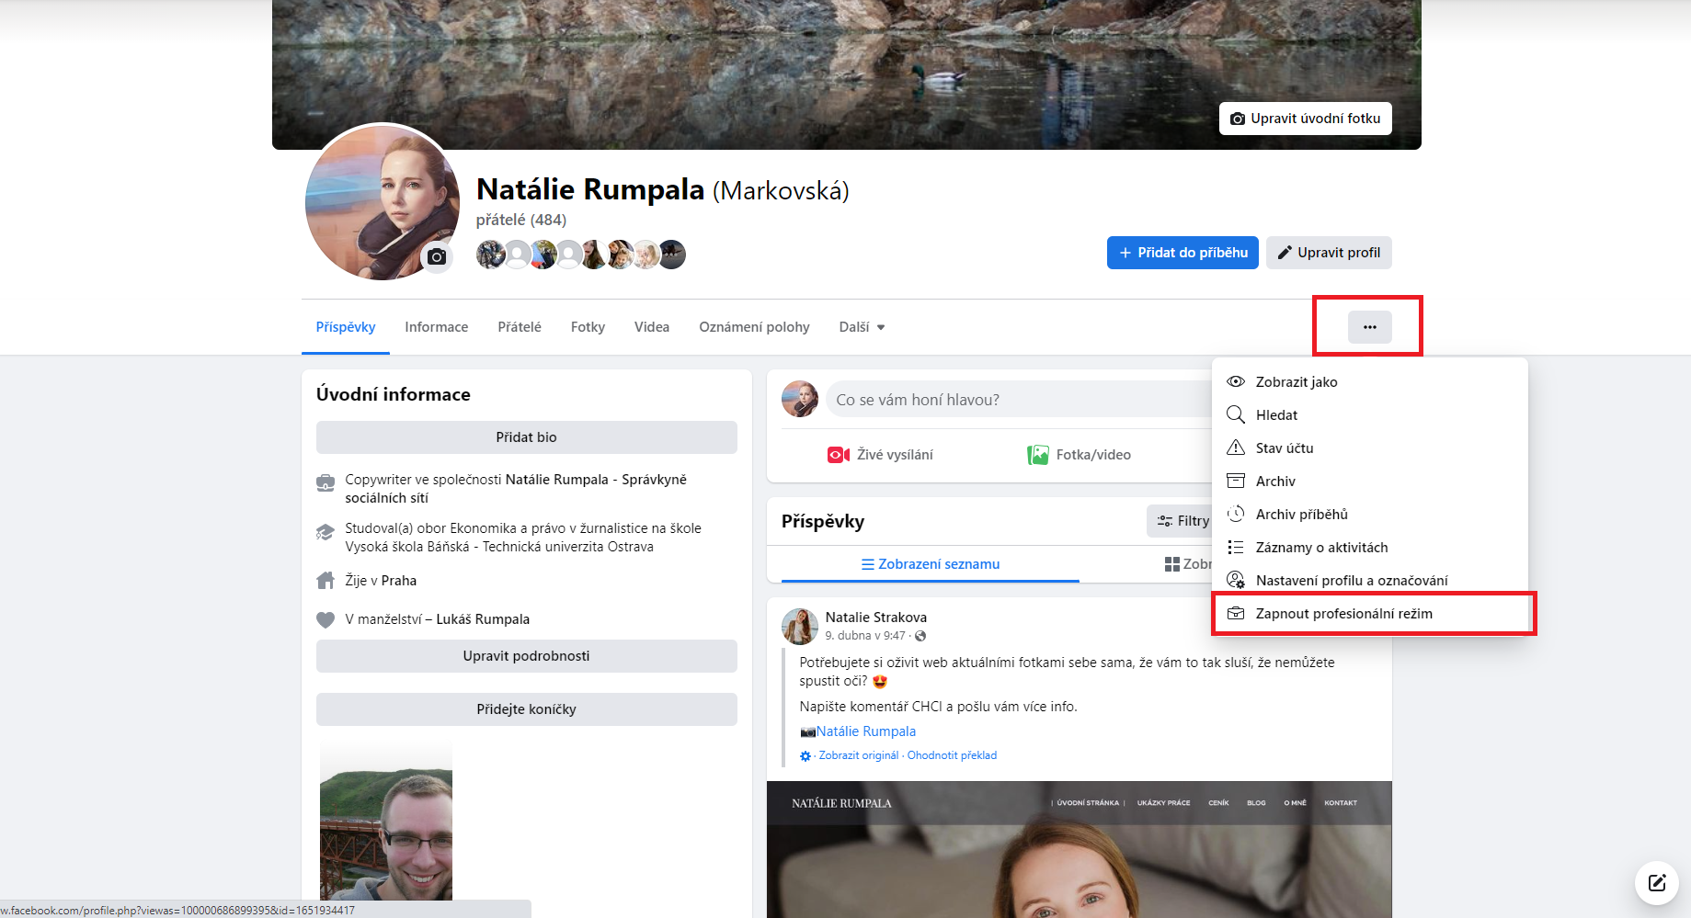Open the cover photo with the duck

pos(847,74)
